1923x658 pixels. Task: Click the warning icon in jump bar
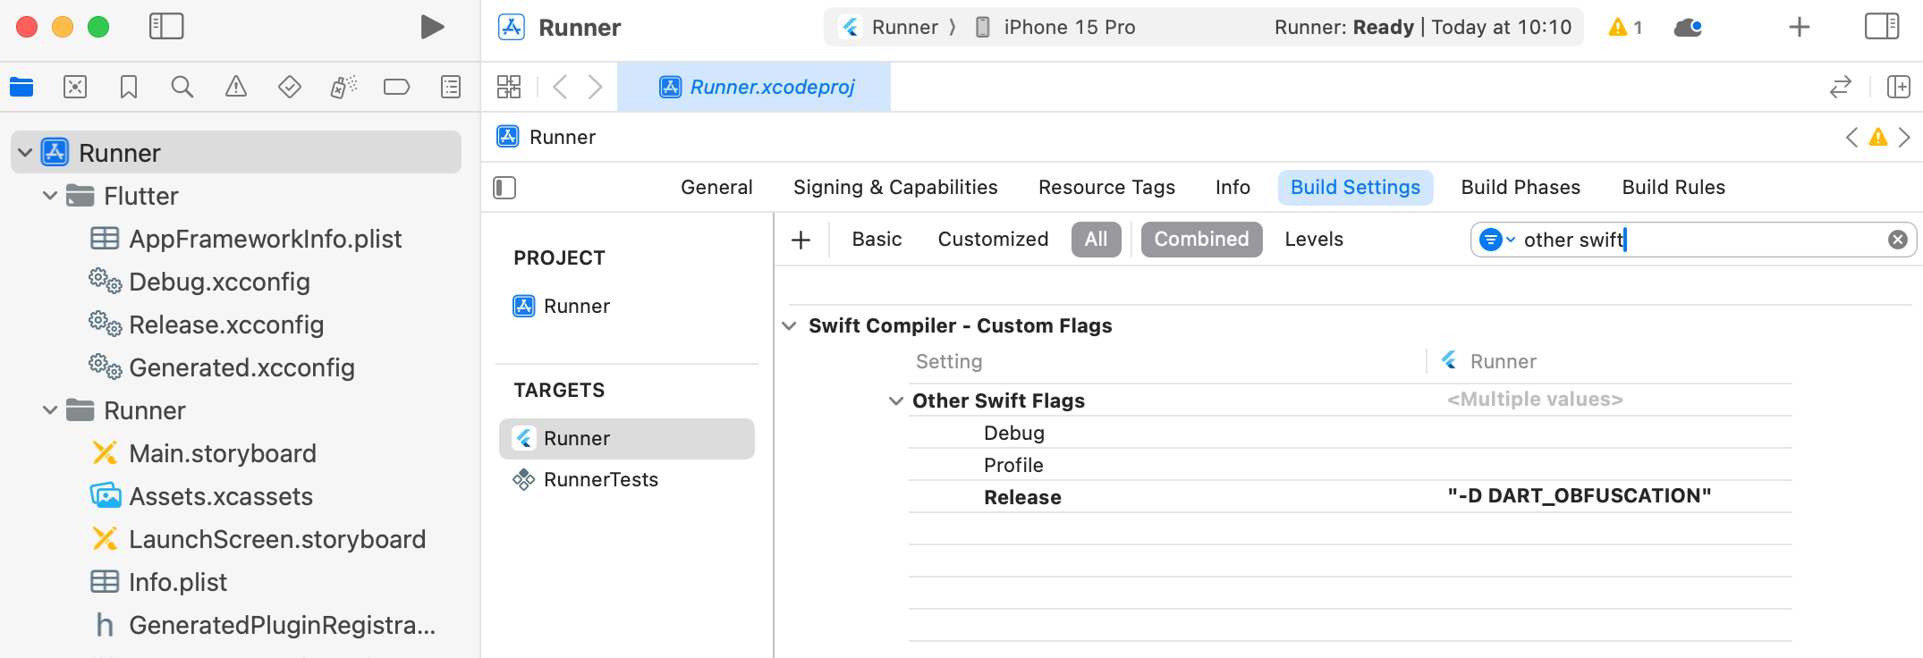point(1878,137)
